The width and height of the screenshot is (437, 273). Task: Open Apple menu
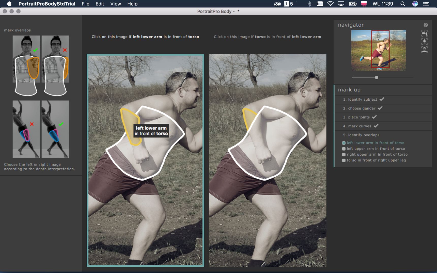9,4
